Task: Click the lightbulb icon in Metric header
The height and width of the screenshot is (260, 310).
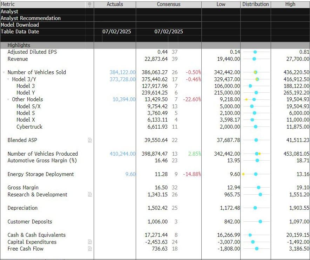Action: [89, 4]
